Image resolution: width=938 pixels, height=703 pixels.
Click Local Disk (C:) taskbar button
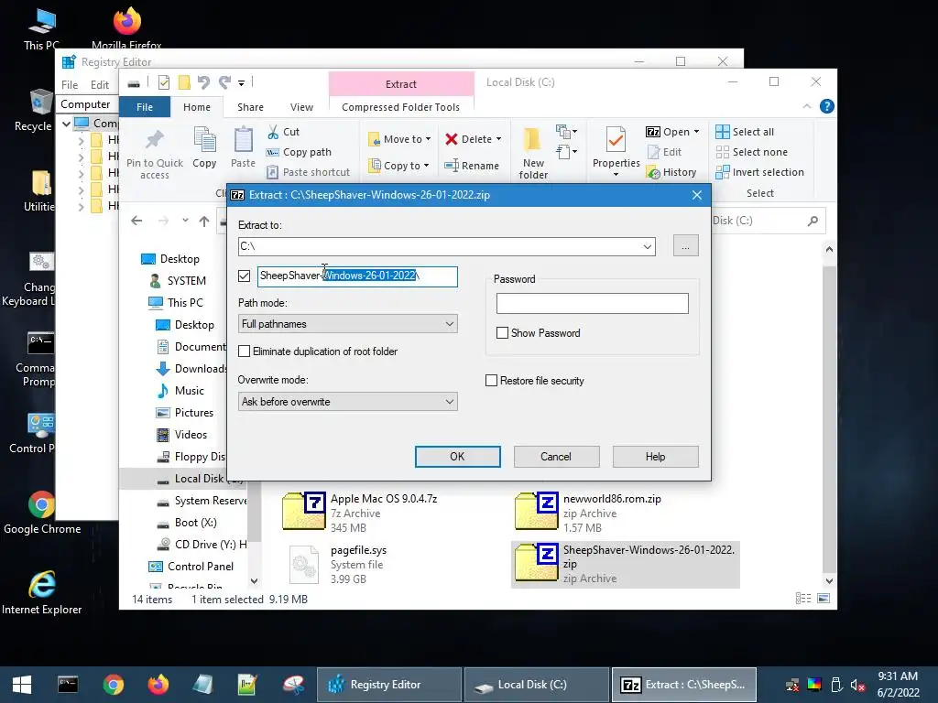(535, 685)
